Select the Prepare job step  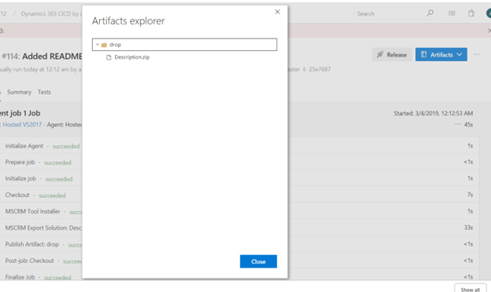pyautogui.click(x=20, y=162)
